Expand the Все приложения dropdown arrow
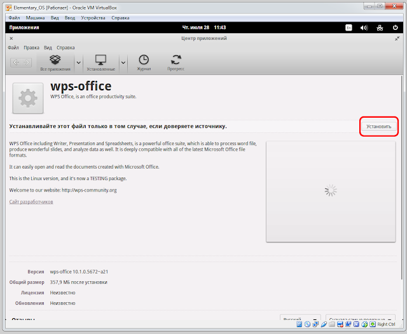 78,63
